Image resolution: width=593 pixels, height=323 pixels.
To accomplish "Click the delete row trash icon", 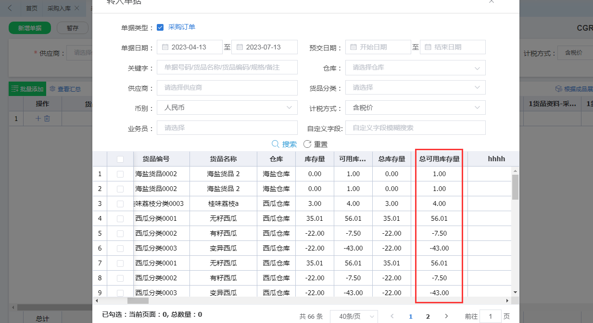I will (x=47, y=119).
